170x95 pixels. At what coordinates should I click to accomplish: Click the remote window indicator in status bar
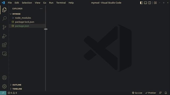(x=3, y=93)
